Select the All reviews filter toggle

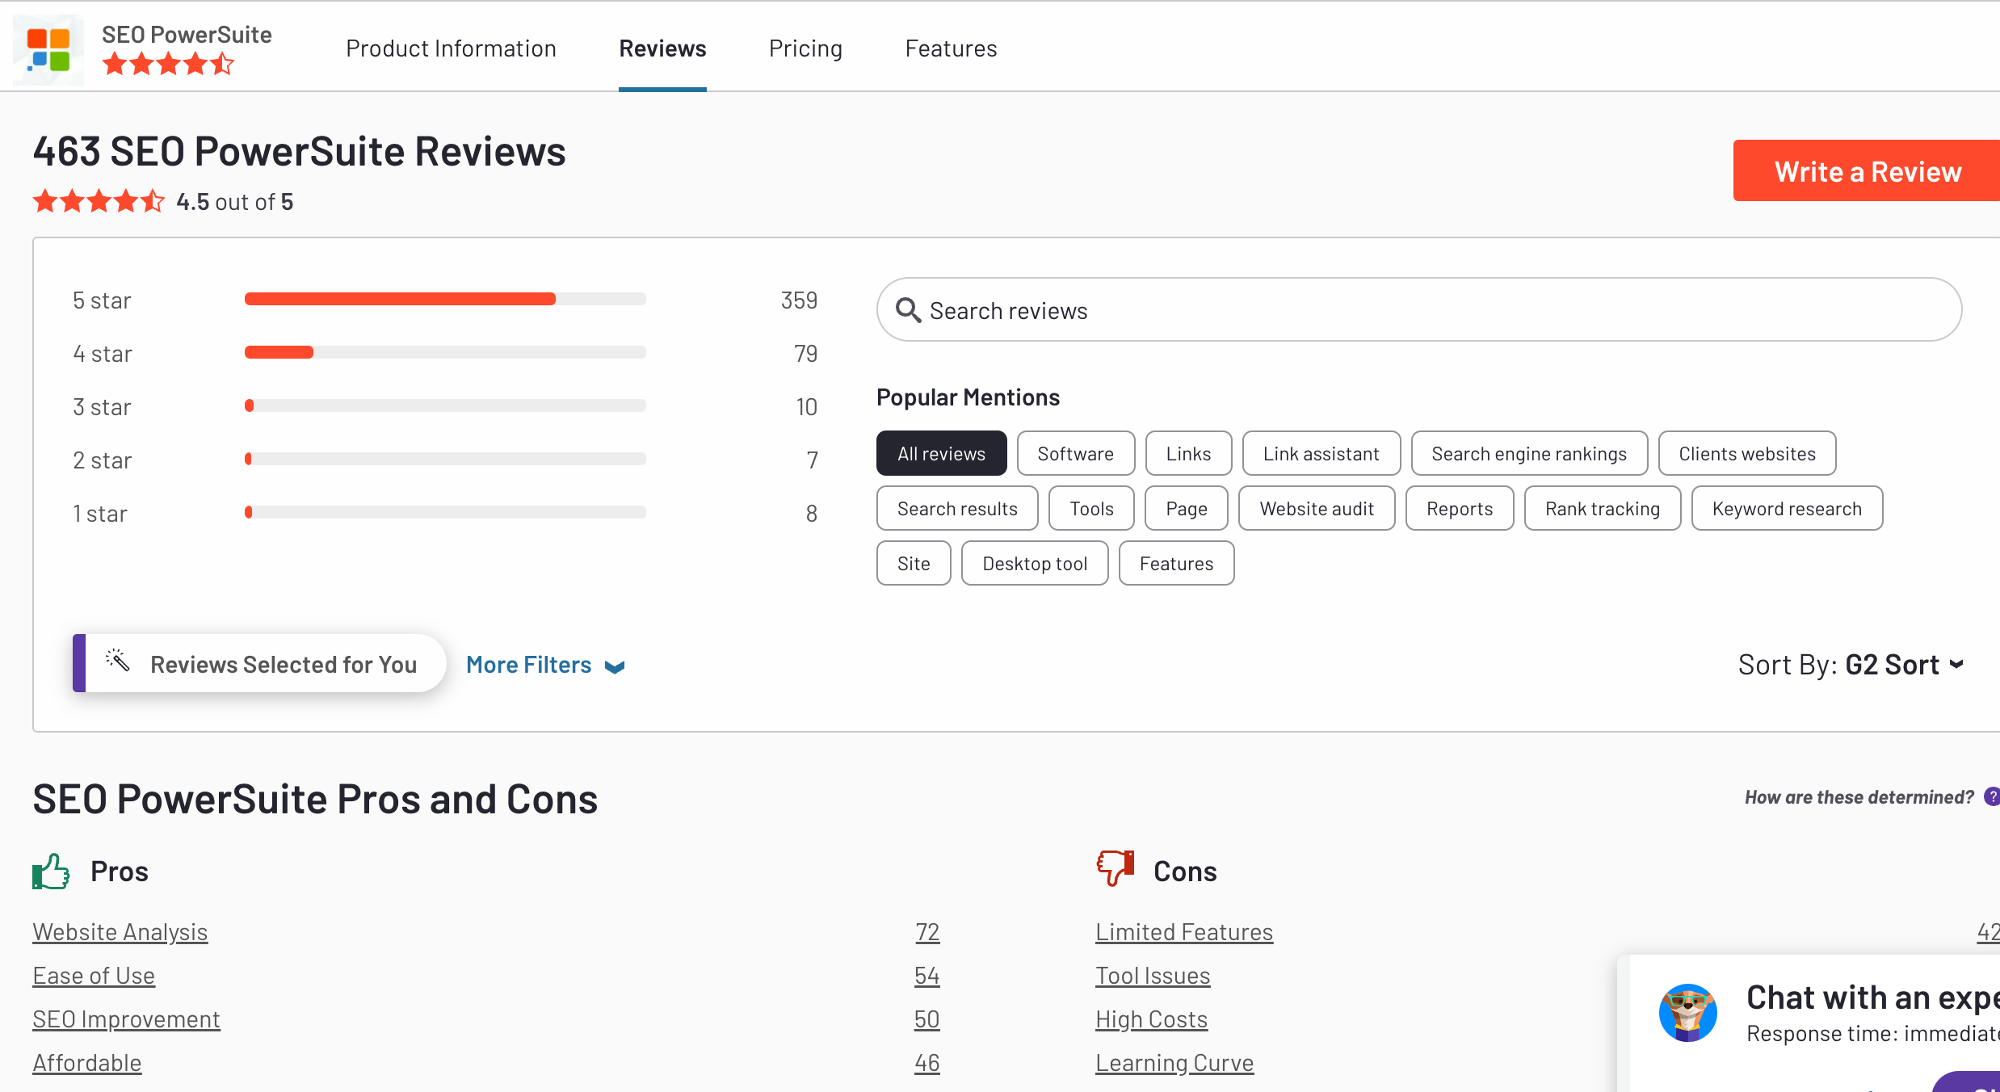[942, 451]
